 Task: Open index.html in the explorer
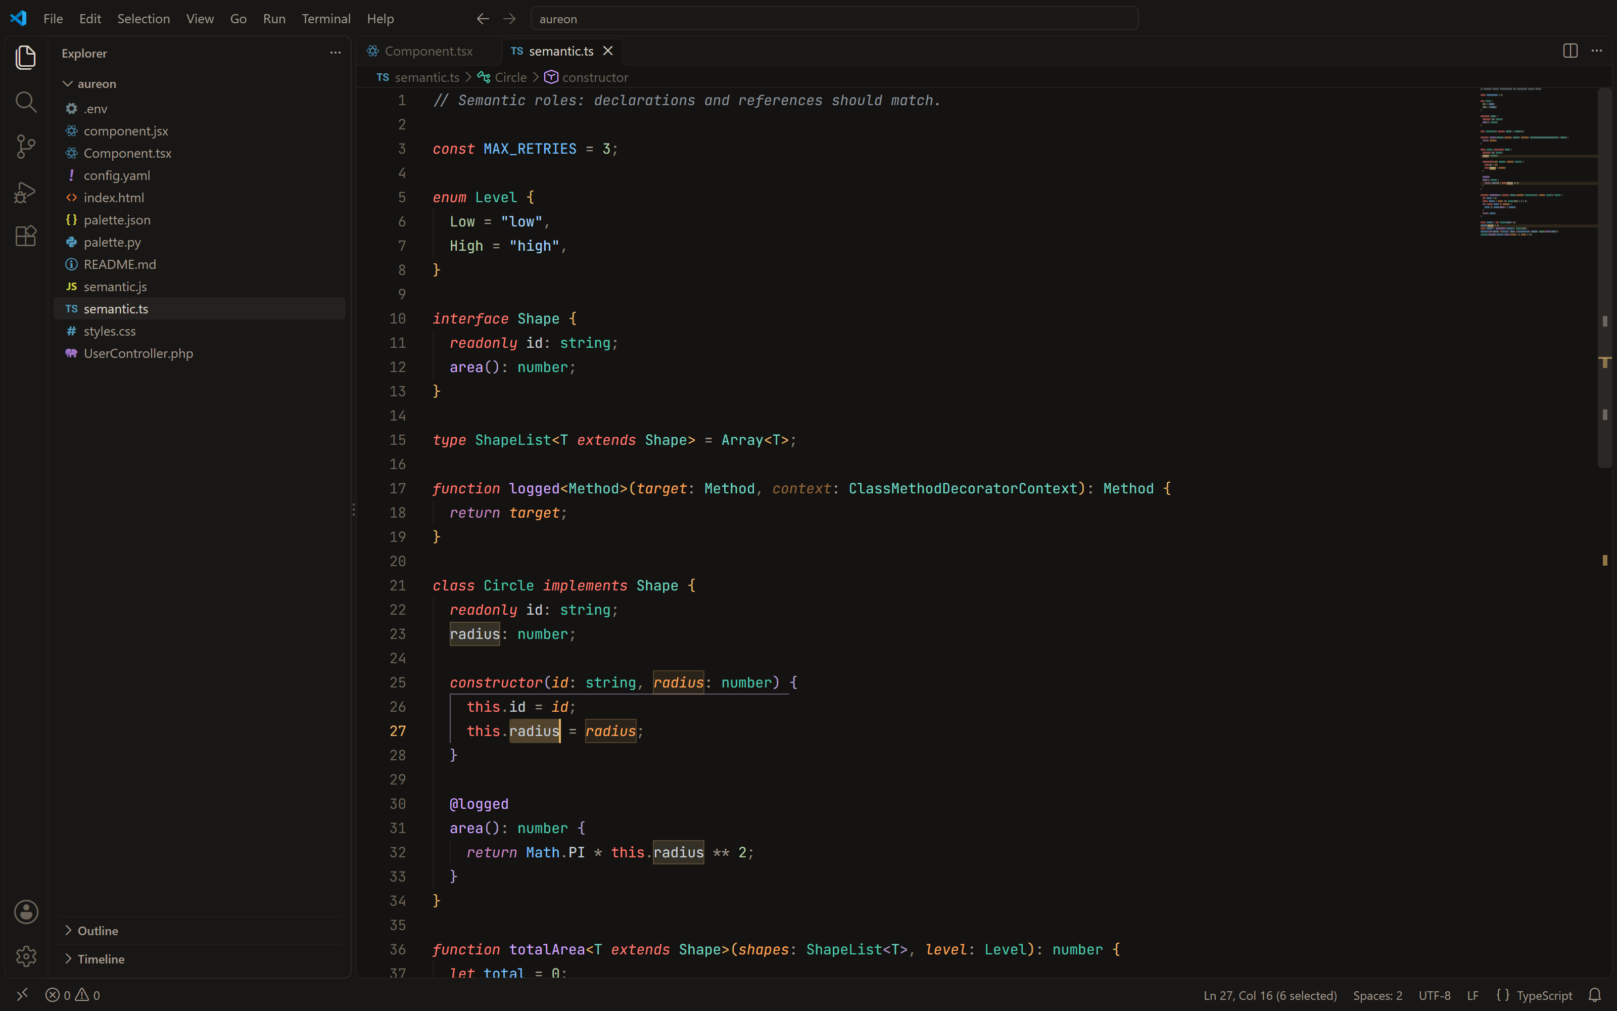(x=200, y=197)
